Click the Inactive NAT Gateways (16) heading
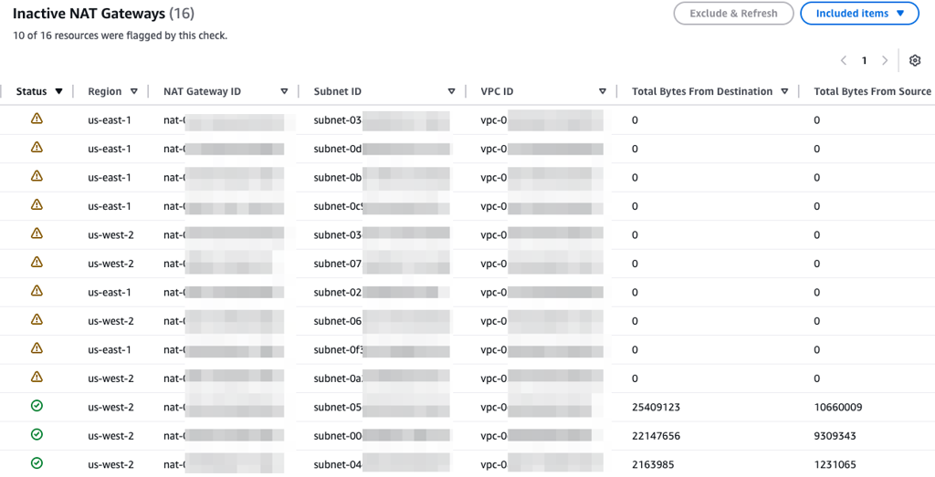935x477 pixels. point(104,13)
